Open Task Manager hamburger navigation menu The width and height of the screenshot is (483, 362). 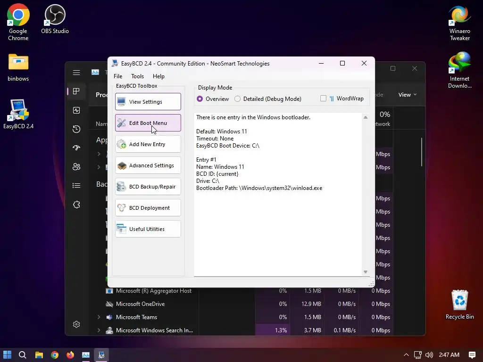pos(76,72)
